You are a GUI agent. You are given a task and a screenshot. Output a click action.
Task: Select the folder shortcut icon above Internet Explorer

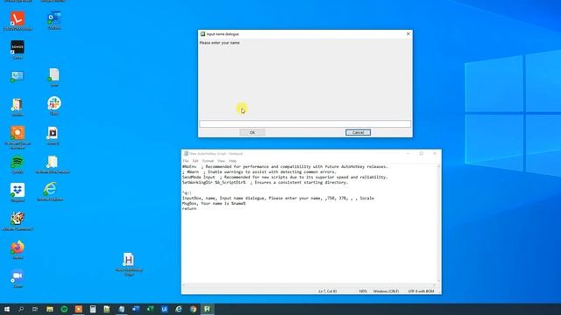tap(53, 164)
